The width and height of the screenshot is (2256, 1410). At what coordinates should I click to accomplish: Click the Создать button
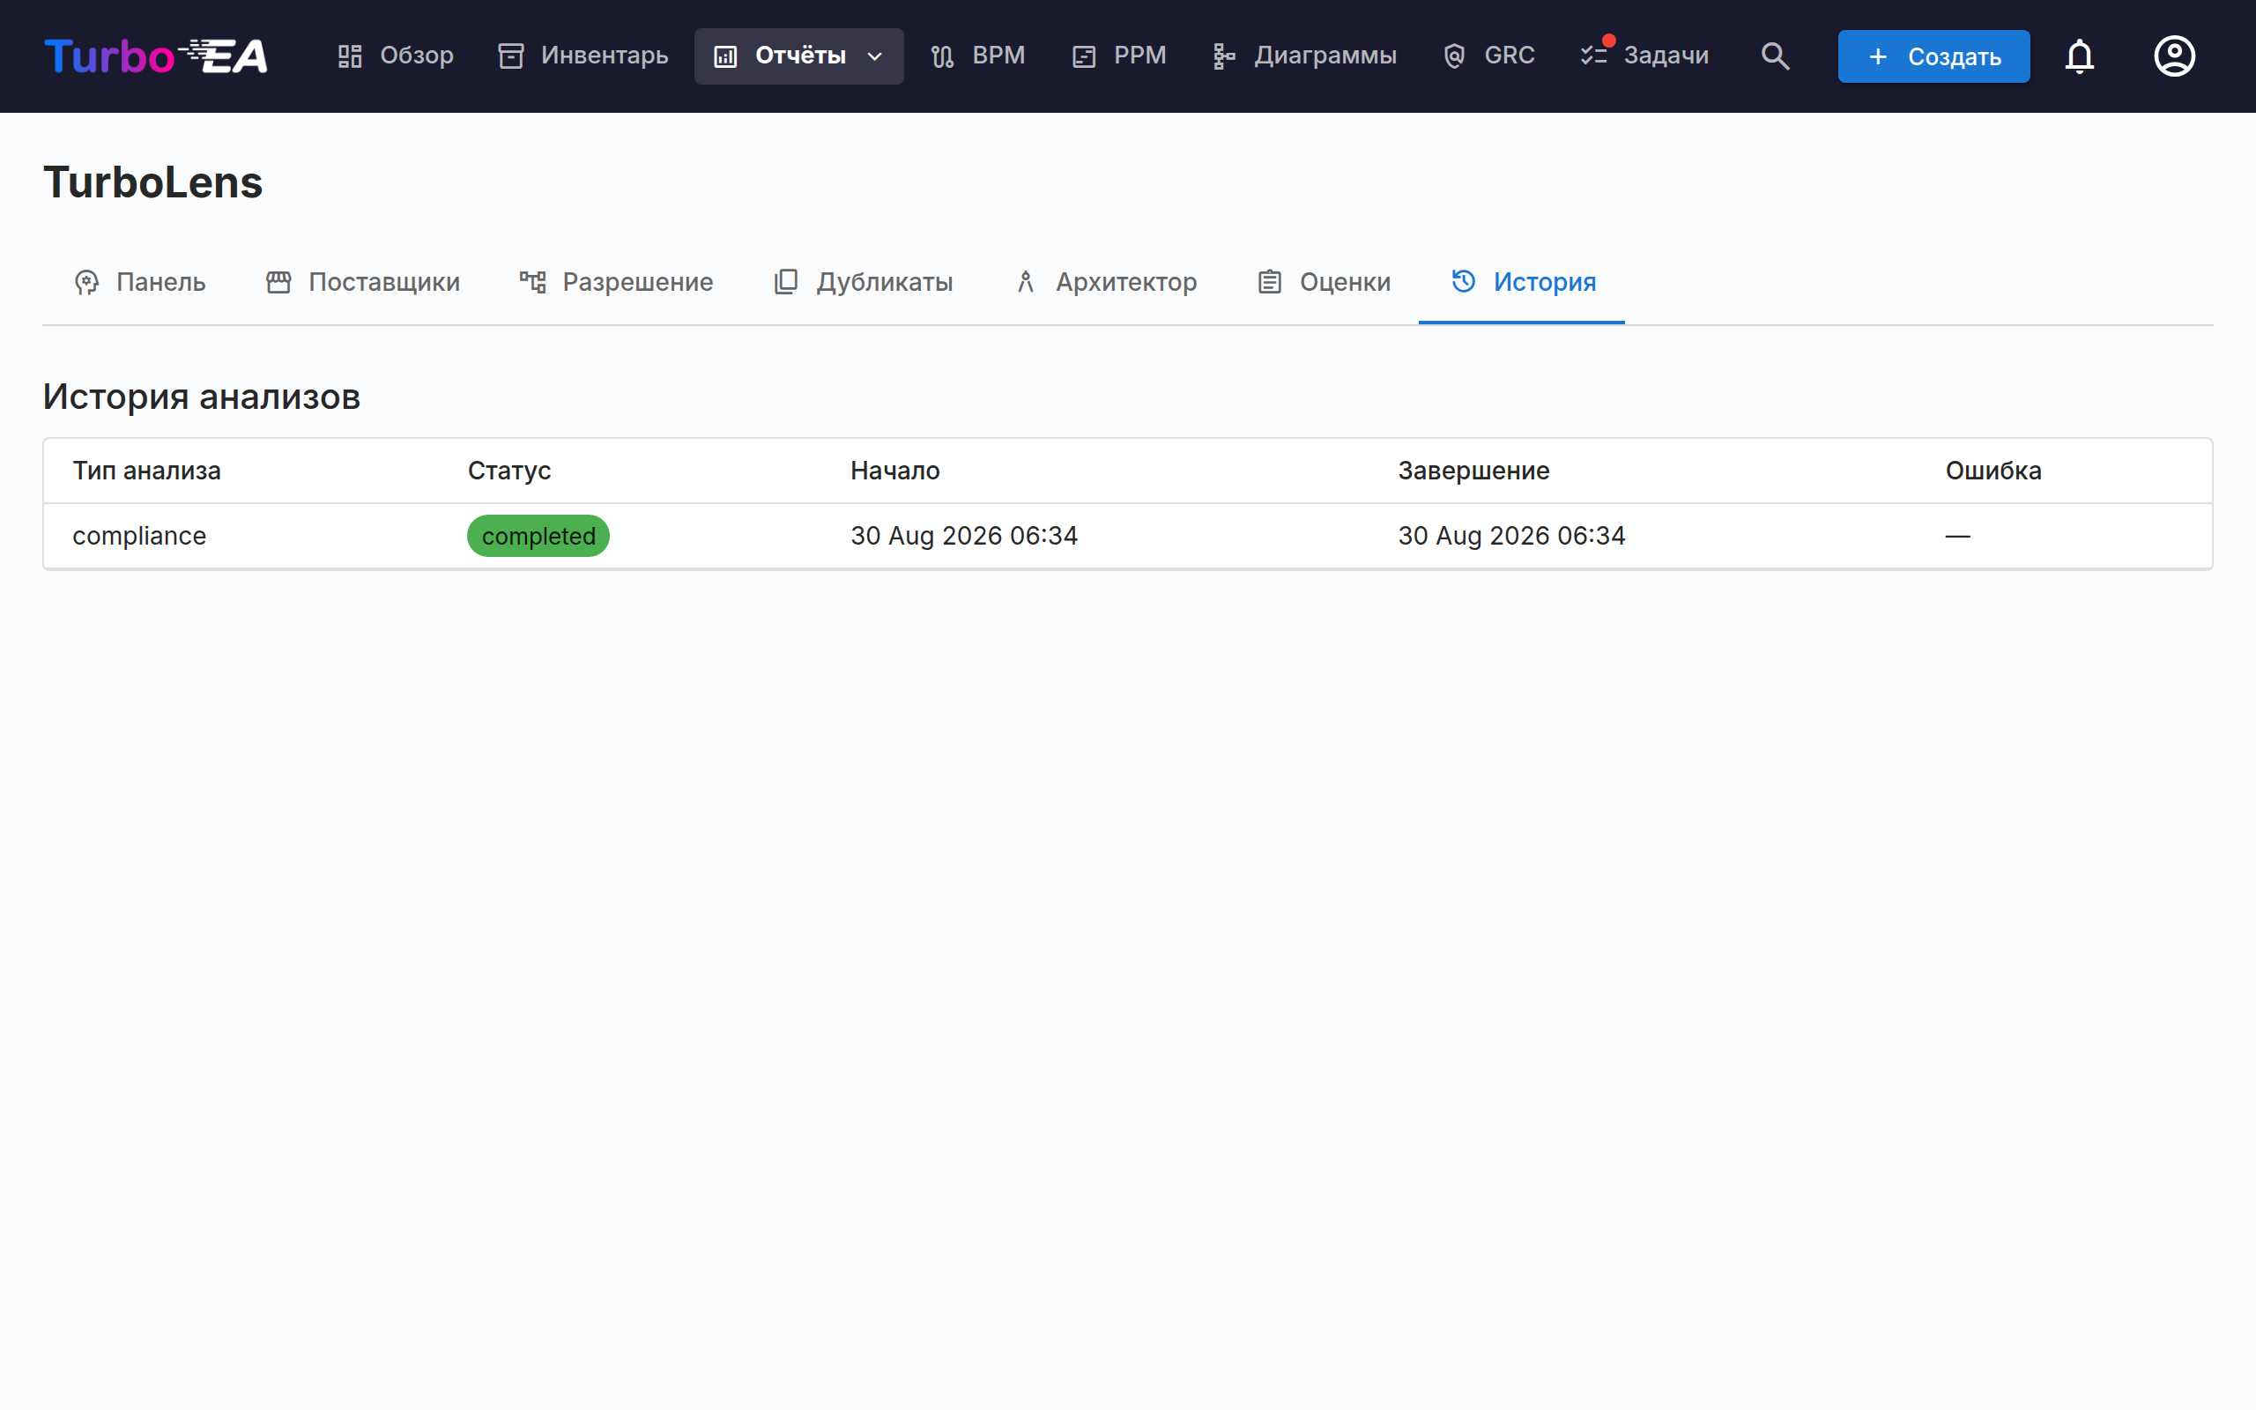point(1933,56)
